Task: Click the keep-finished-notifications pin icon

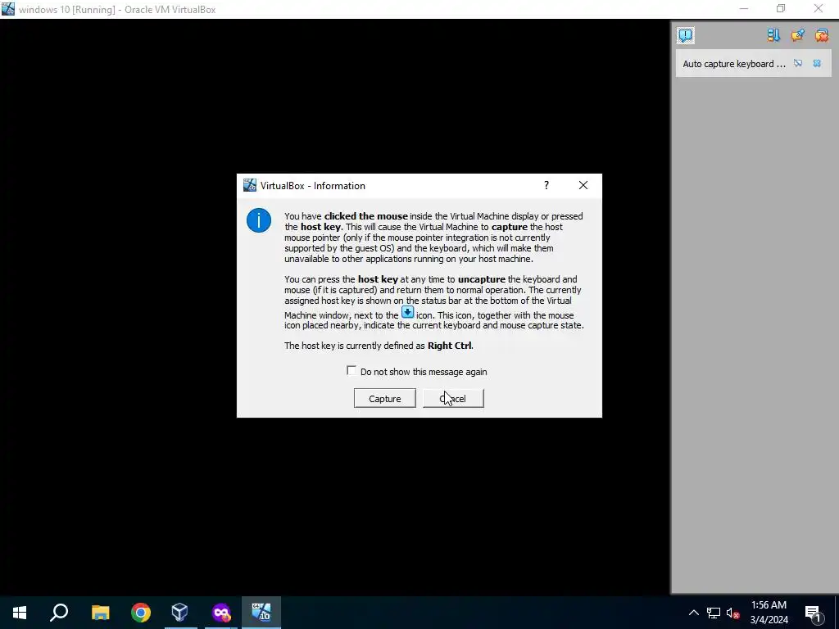Action: click(x=798, y=35)
